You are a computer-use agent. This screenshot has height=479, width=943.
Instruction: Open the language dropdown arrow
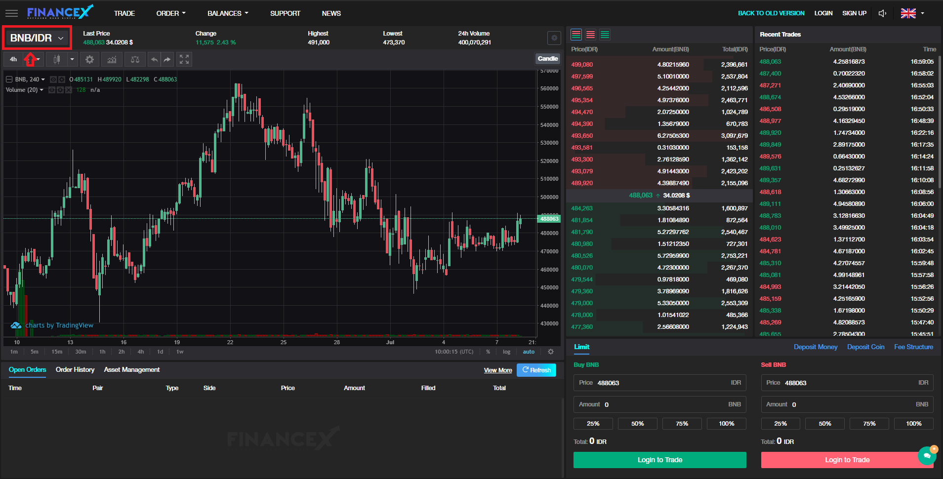point(922,13)
